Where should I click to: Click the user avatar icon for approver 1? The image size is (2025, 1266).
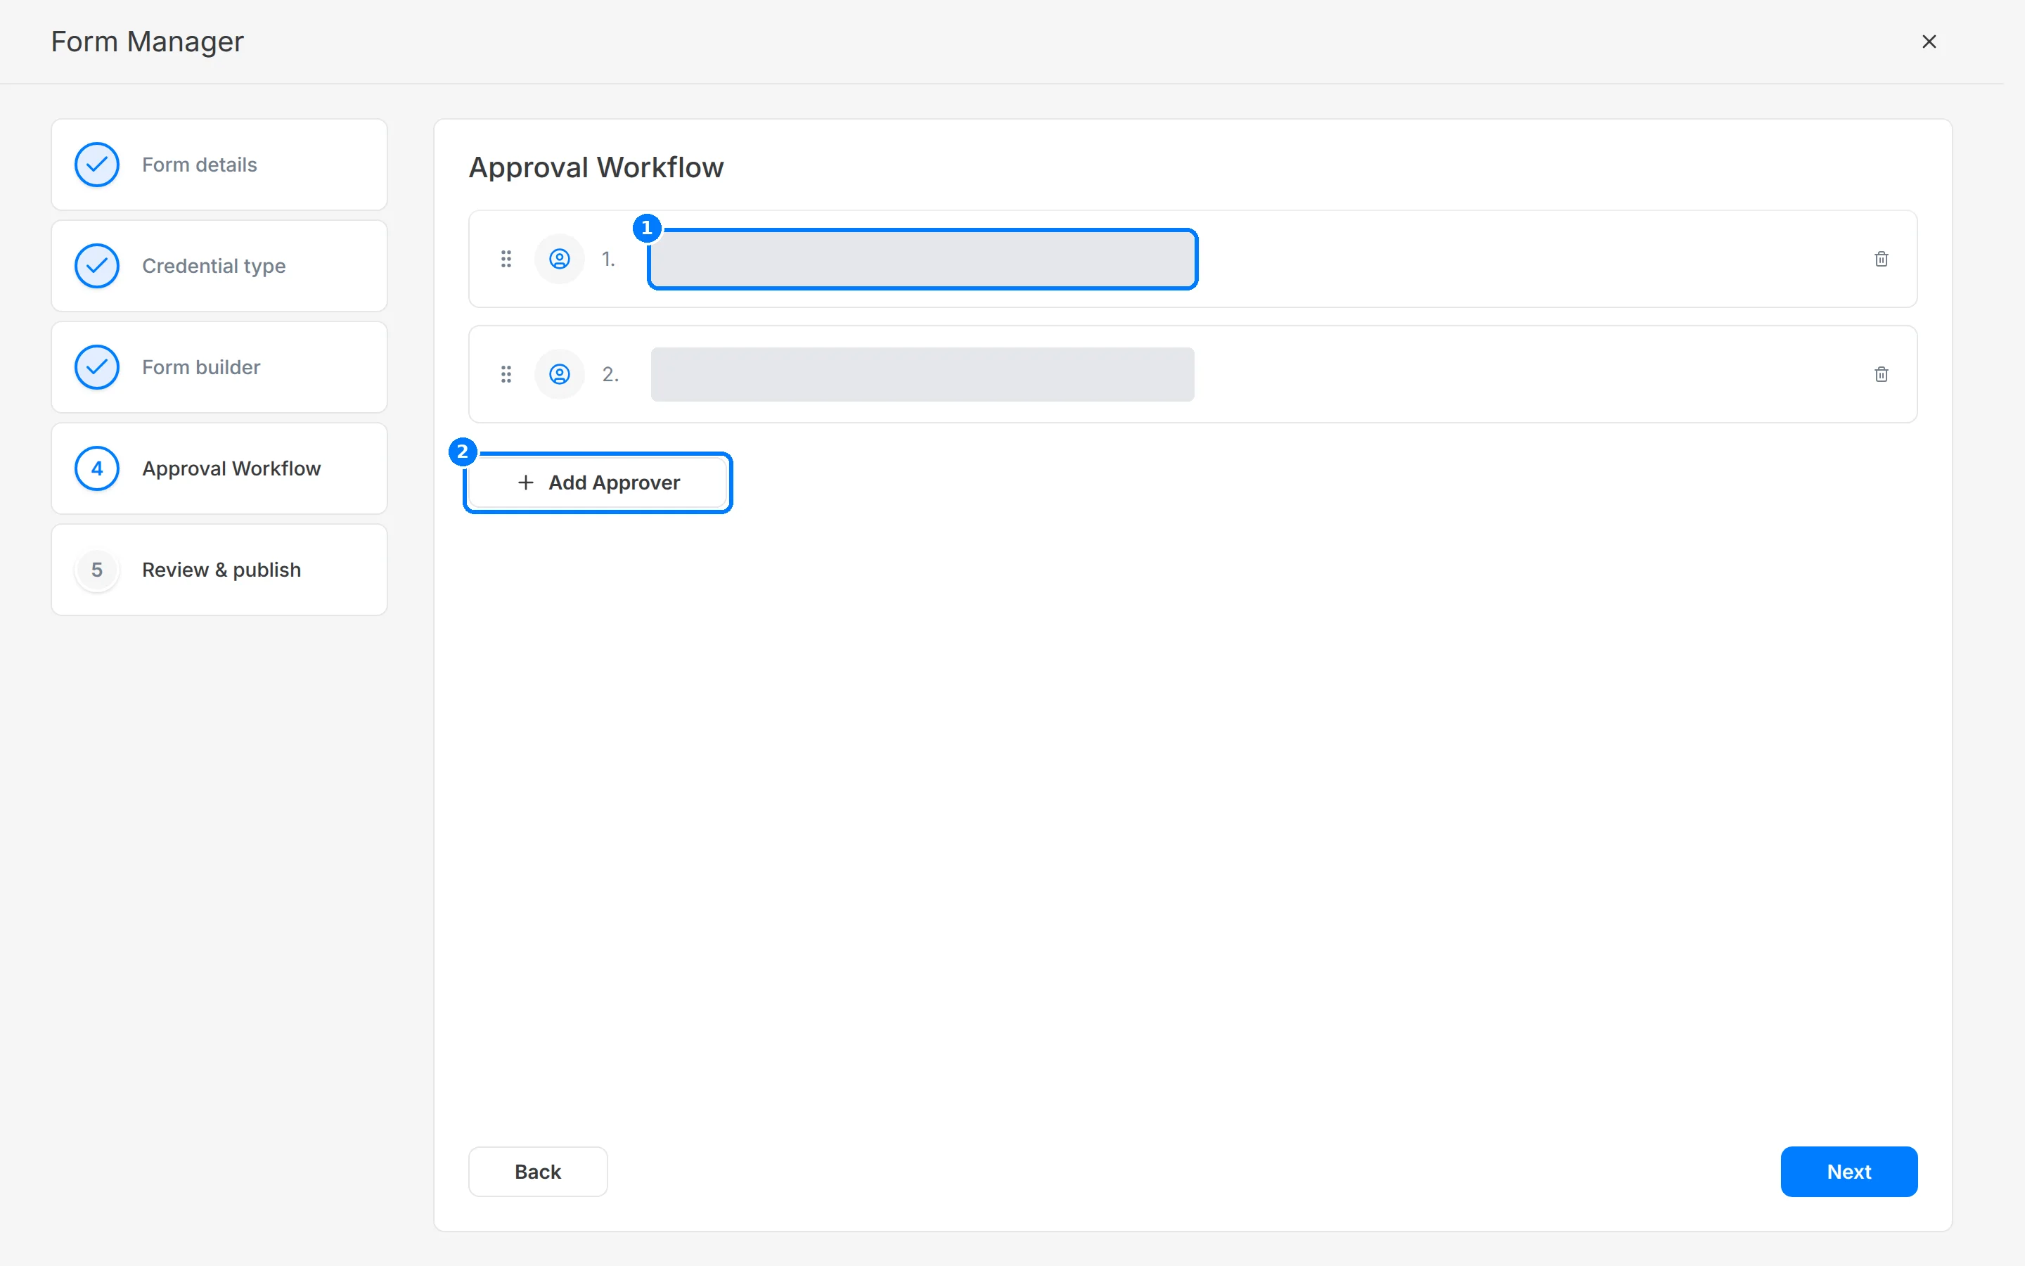click(560, 259)
